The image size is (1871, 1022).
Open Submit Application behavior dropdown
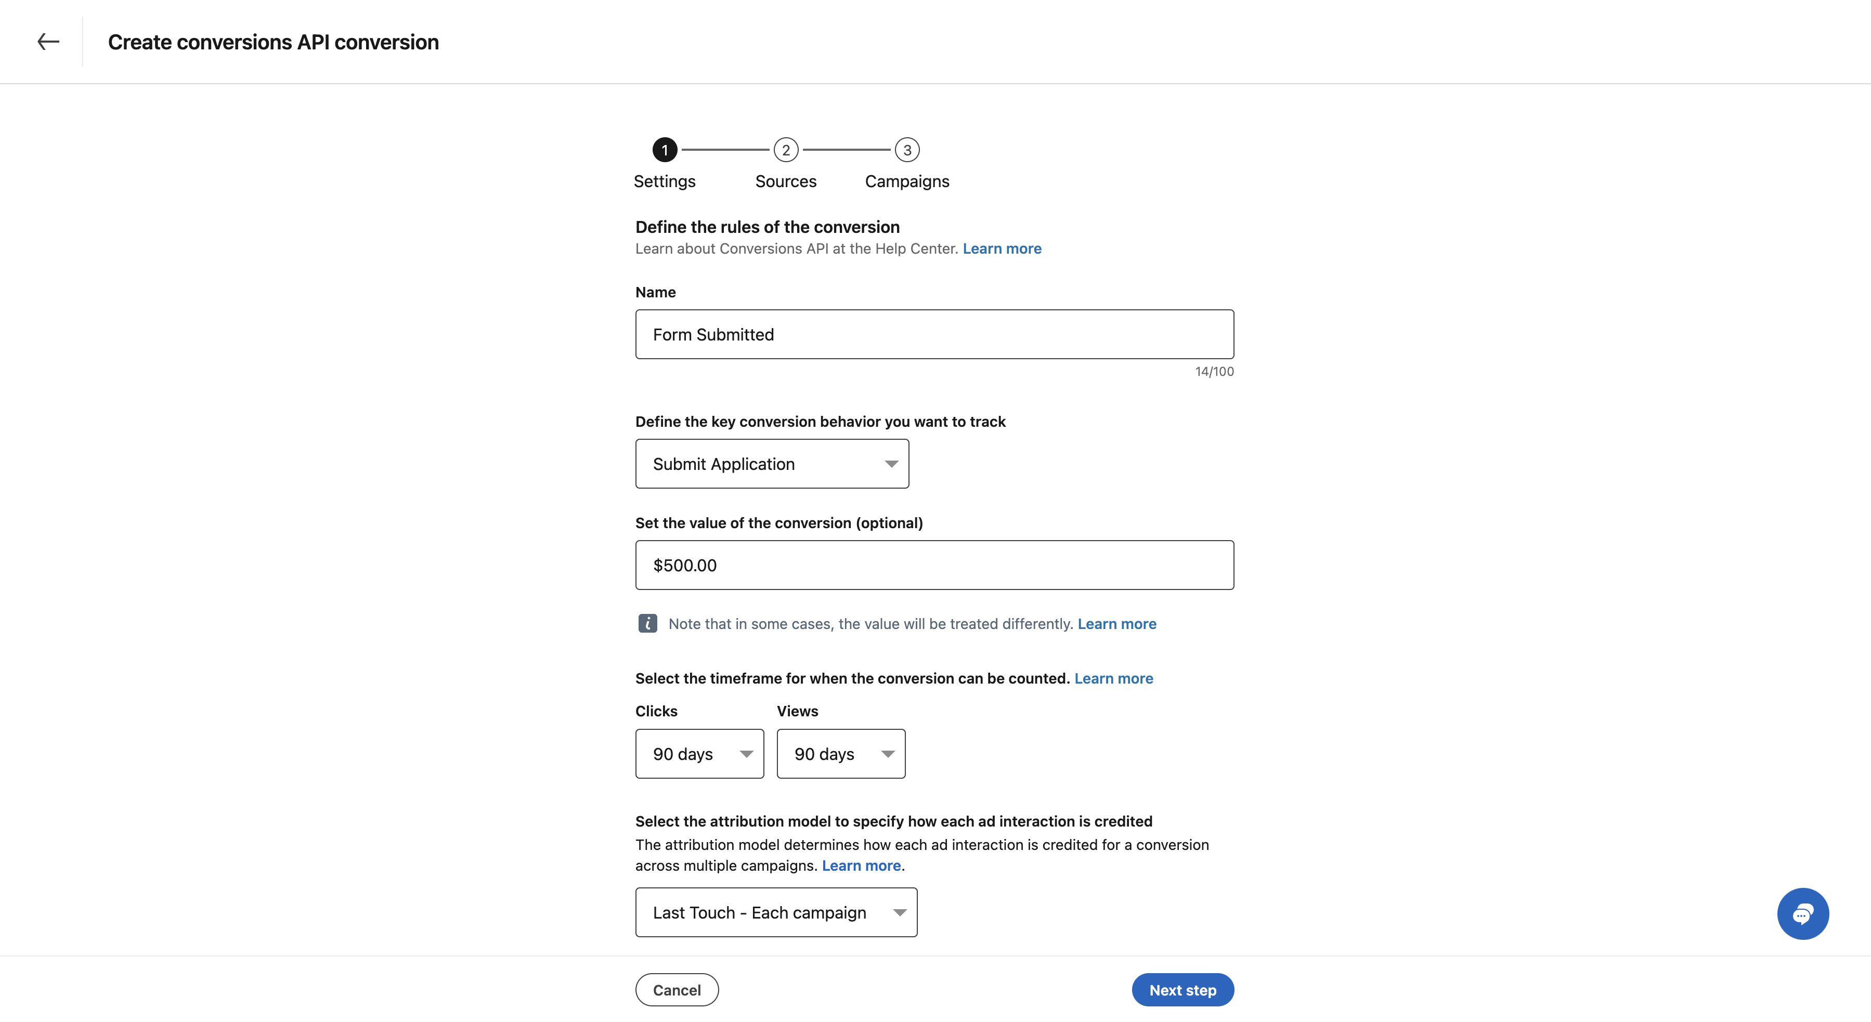[x=771, y=464]
